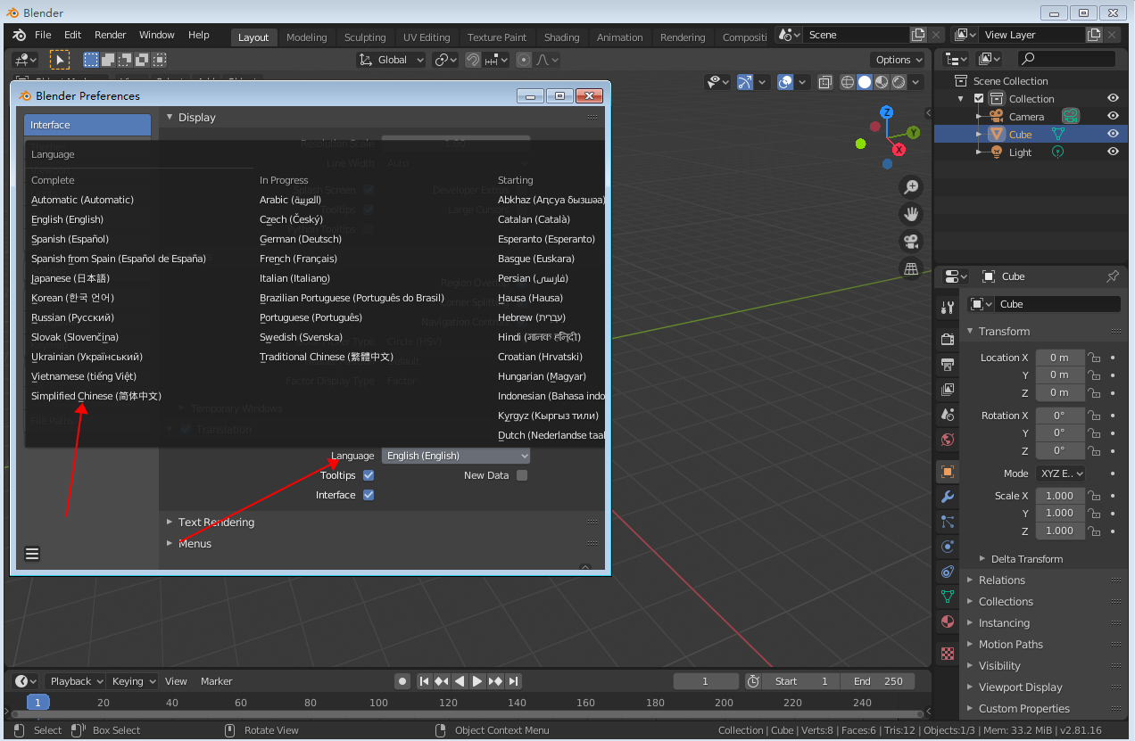Click the Play animation button
The image size is (1135, 741).
pos(477,681)
